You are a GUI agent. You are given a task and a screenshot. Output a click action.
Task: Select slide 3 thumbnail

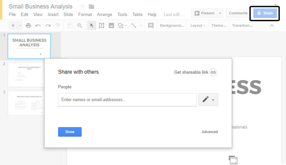(26, 103)
